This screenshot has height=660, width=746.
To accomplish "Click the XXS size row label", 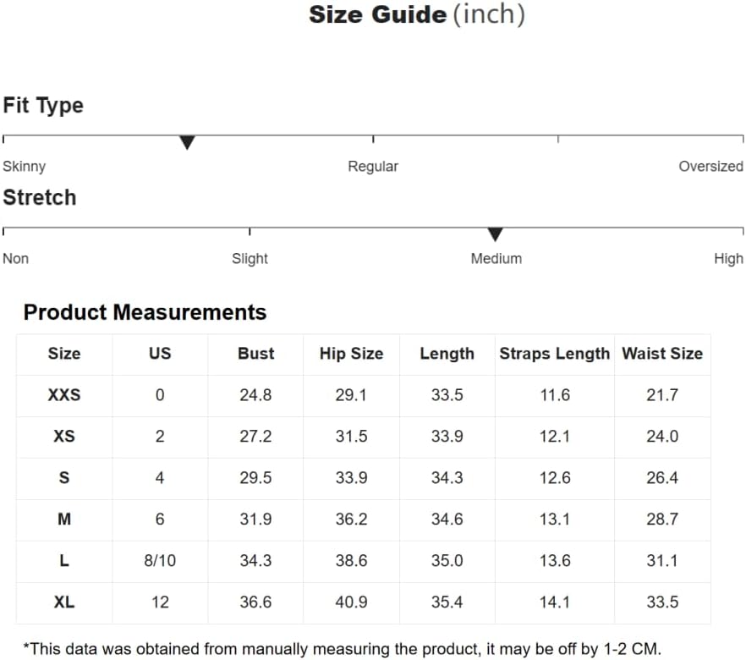I will click(x=64, y=395).
